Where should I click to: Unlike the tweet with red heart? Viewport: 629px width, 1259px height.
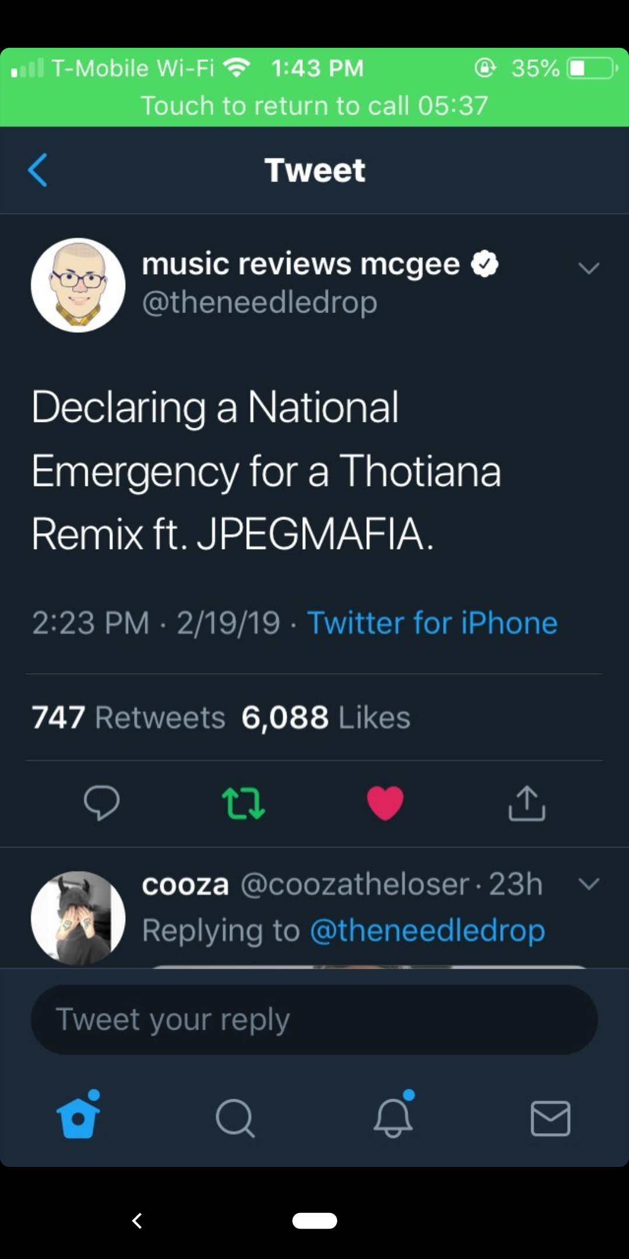coord(385,803)
